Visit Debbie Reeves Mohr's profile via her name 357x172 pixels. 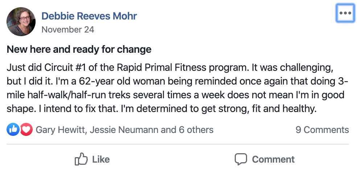click(x=89, y=16)
